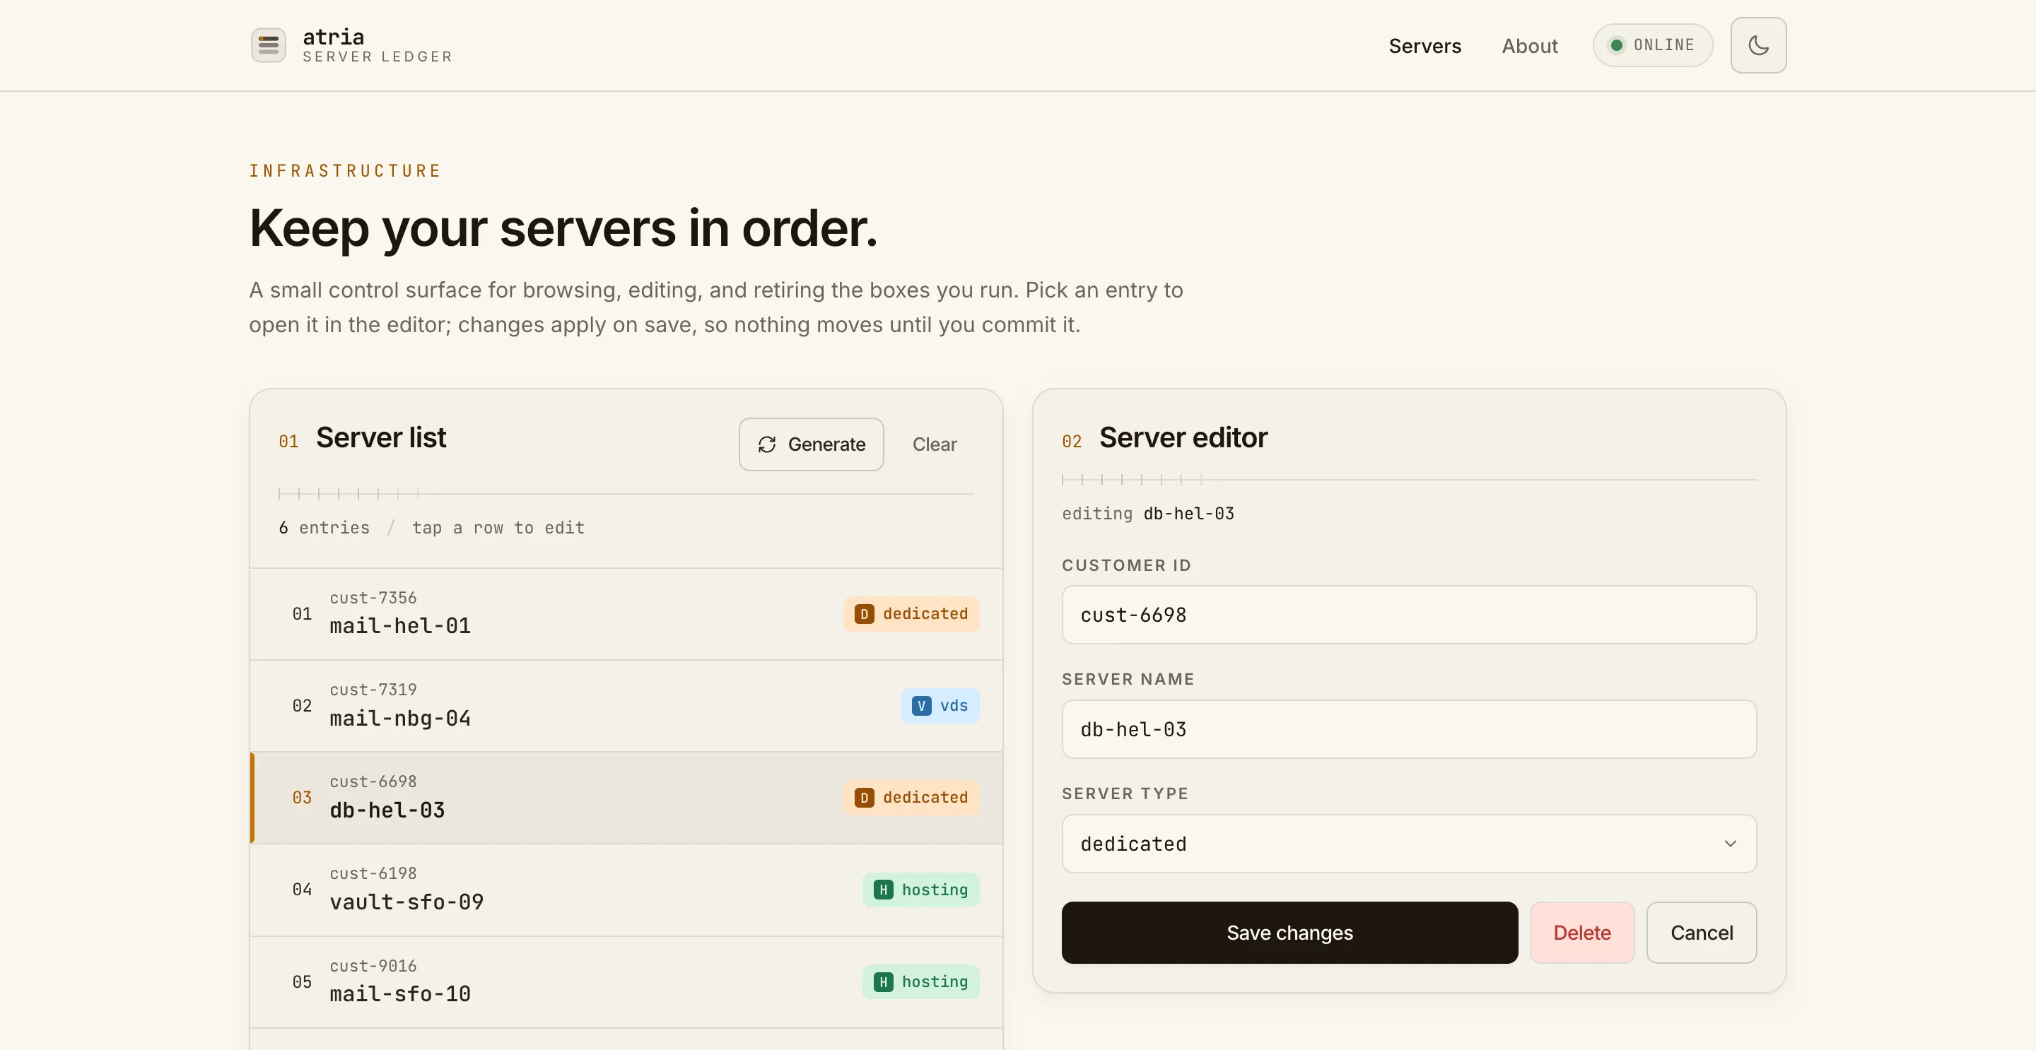The height and width of the screenshot is (1050, 2036).
Task: Toggle dark mode with the moon icon
Action: click(x=1757, y=45)
